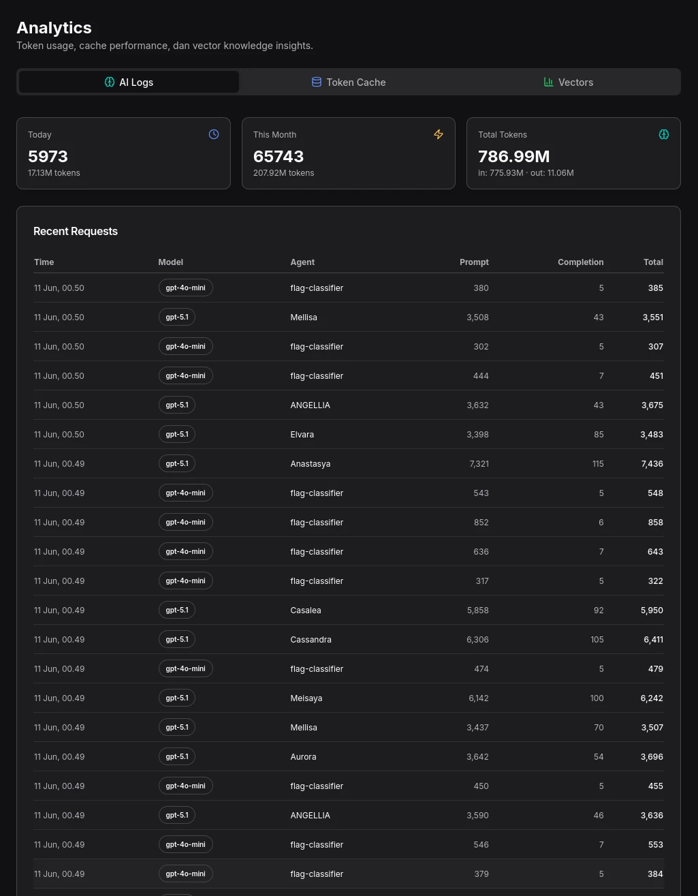Click the agent name Meisaya

[306, 698]
